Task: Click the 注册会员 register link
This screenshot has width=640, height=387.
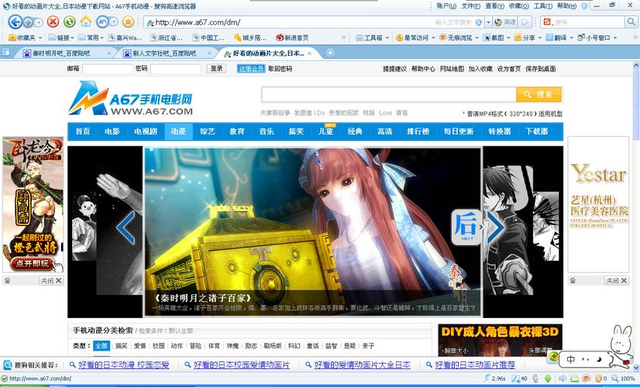Action: point(251,69)
